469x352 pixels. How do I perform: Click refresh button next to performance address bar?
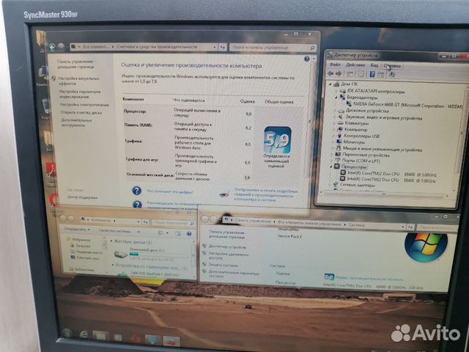point(222,47)
